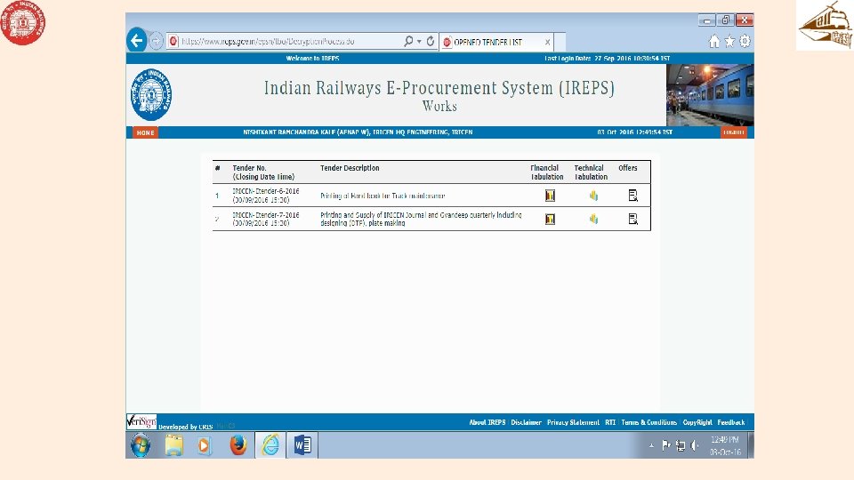The image size is (854, 480).
Task: Click the train photo banner image
Action: (710, 95)
